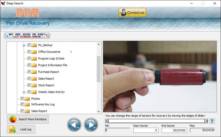Click the pie chart icon of Search More Partitions
The width and height of the screenshot is (221, 137).
point(13,119)
